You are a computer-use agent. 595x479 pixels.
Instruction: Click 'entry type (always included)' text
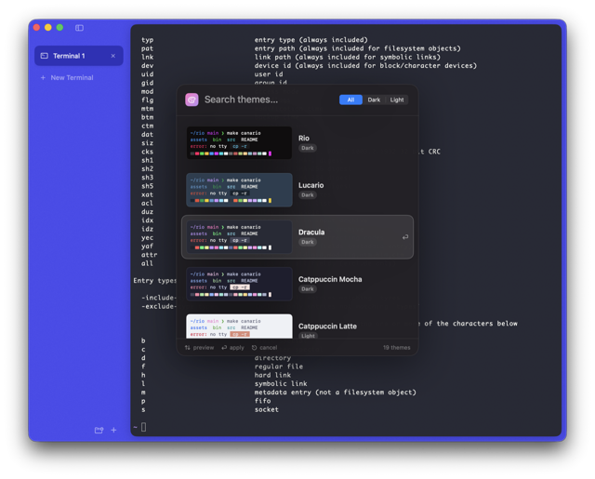(311, 40)
